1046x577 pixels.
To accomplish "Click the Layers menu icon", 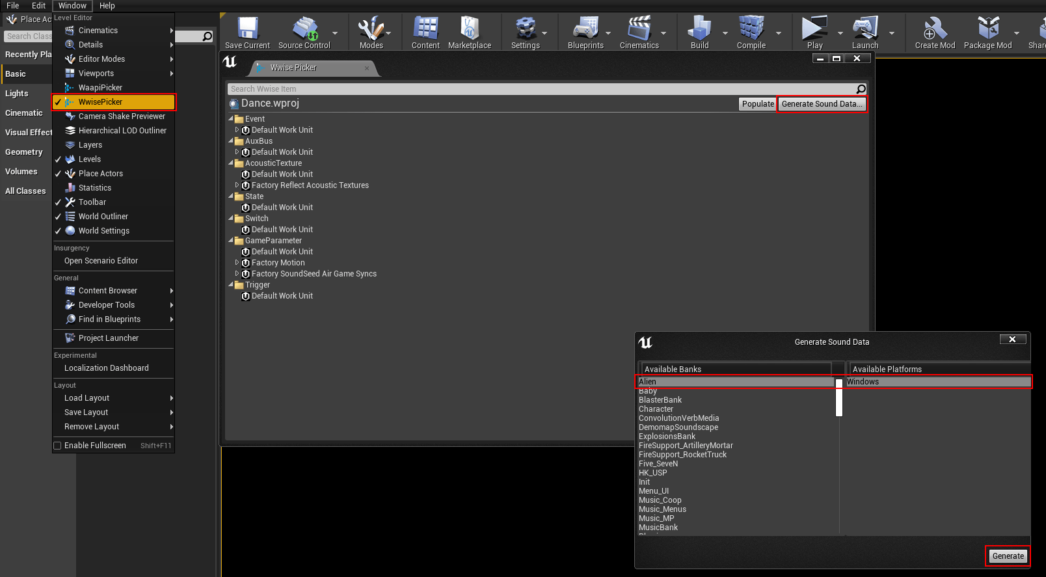I will pos(70,145).
